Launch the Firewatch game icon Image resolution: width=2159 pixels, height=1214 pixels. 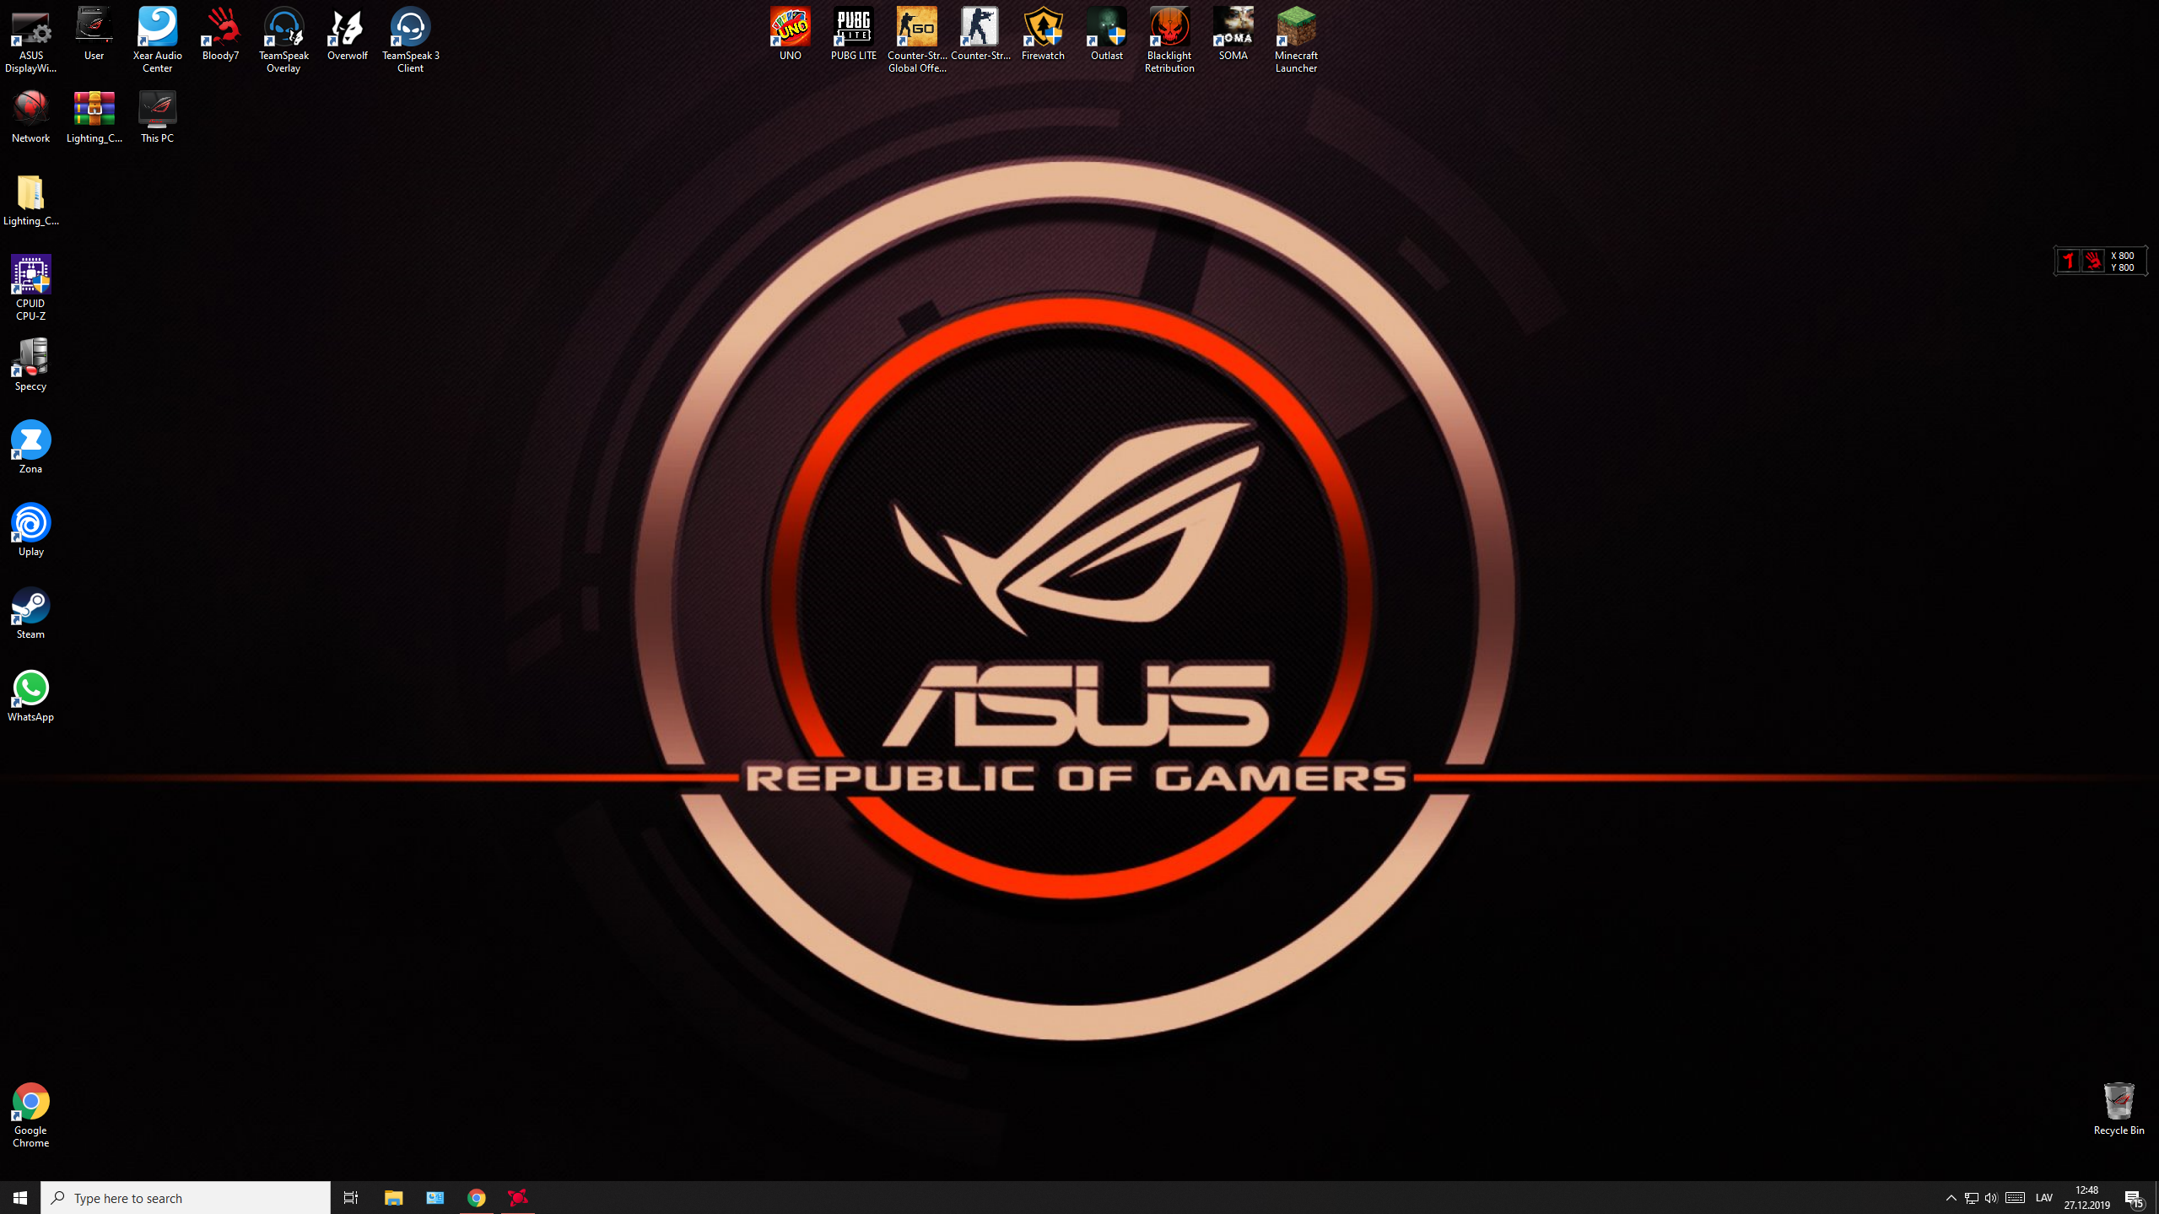point(1043,34)
